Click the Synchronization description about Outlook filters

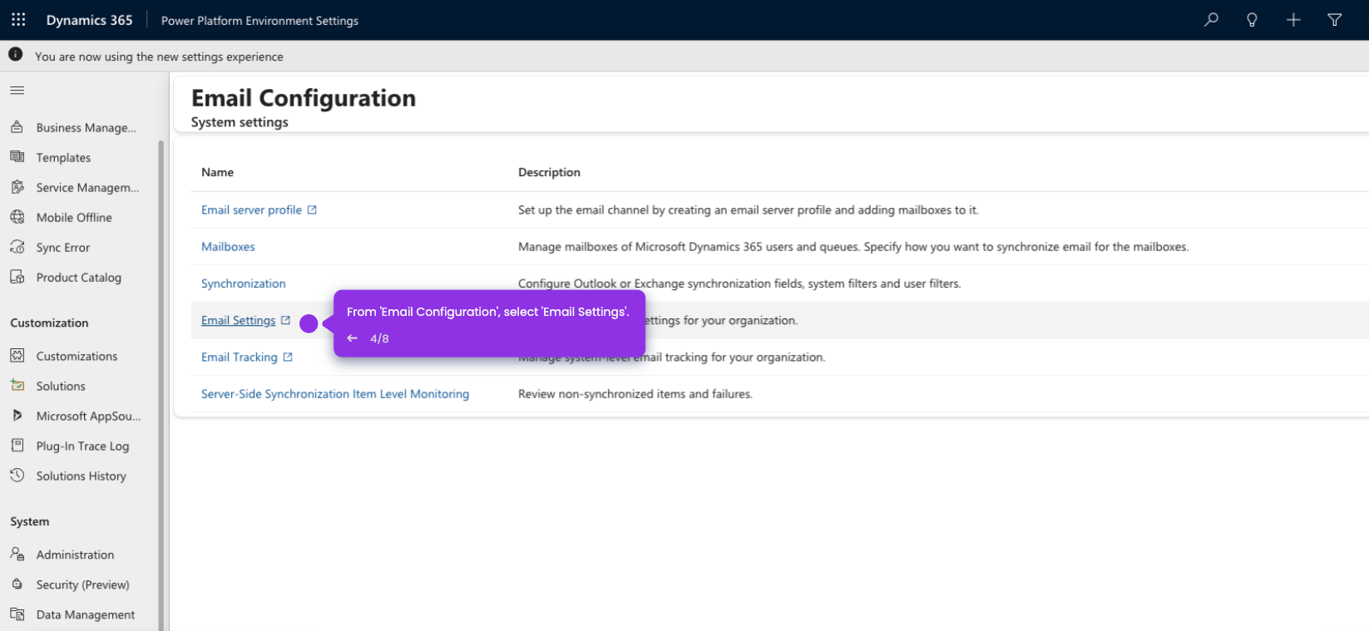739,283
